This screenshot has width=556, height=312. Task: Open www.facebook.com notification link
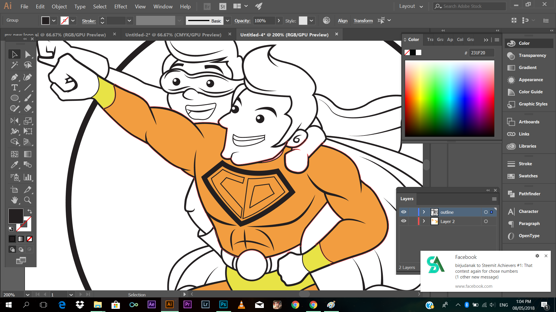(x=473, y=286)
